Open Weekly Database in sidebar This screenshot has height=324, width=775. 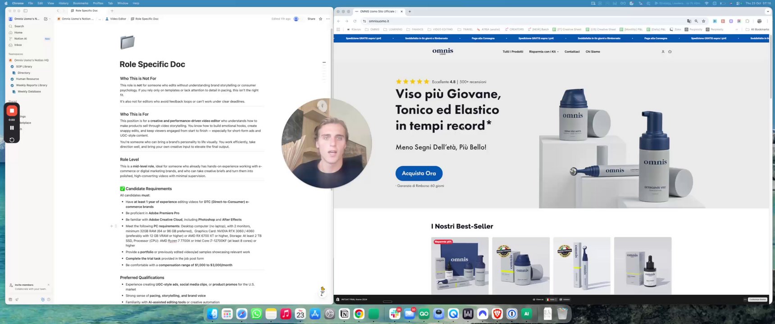point(29,91)
